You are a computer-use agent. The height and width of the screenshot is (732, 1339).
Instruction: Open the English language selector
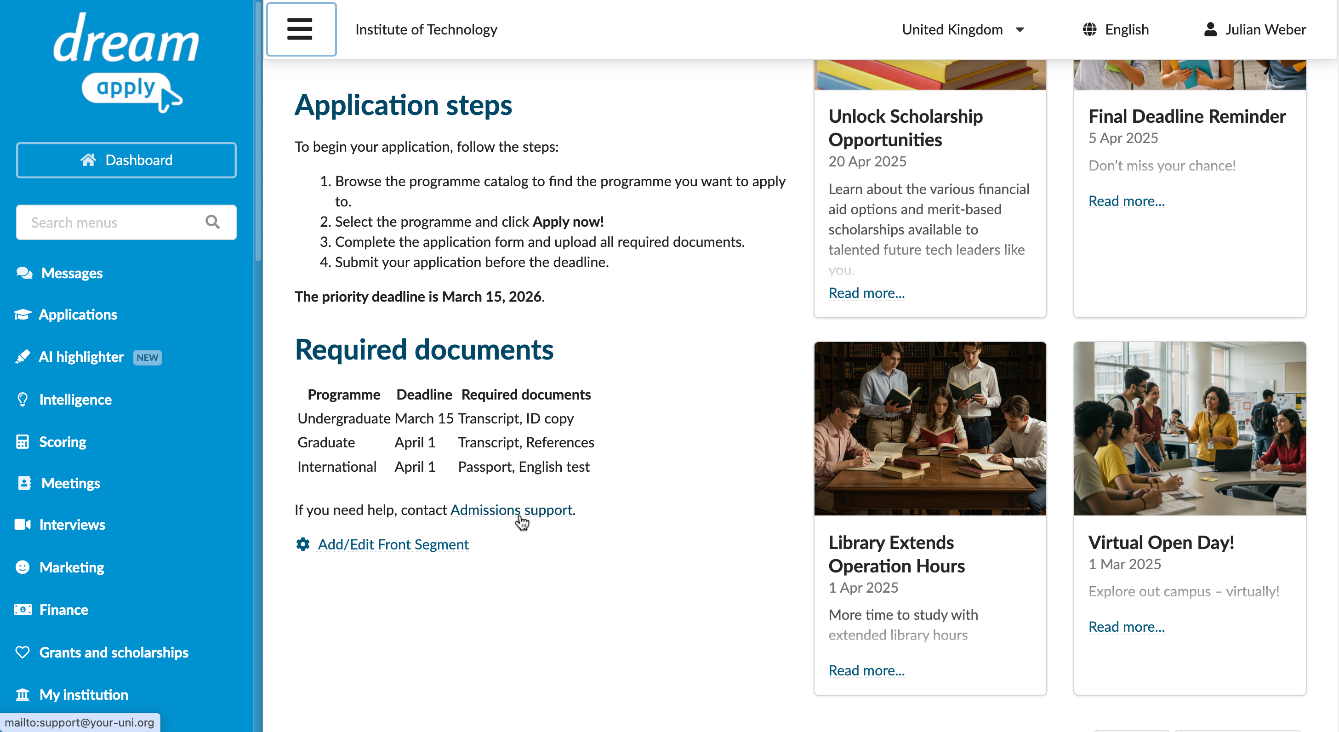point(1116,29)
